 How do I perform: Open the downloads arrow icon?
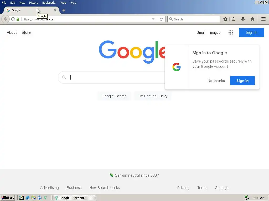pos(243,19)
